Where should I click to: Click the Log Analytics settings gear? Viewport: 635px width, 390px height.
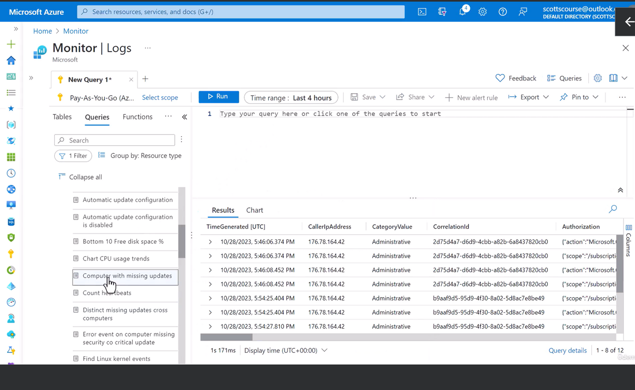click(598, 78)
